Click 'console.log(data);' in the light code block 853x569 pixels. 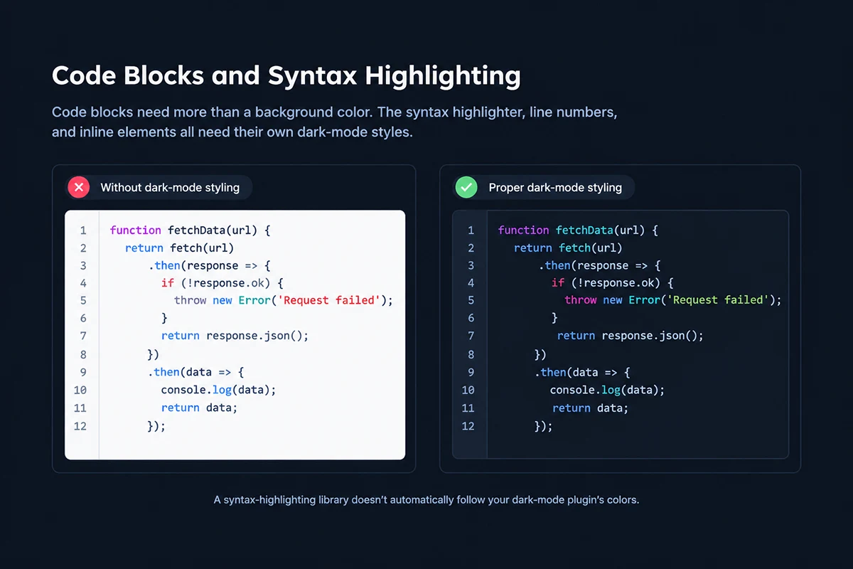pos(218,390)
